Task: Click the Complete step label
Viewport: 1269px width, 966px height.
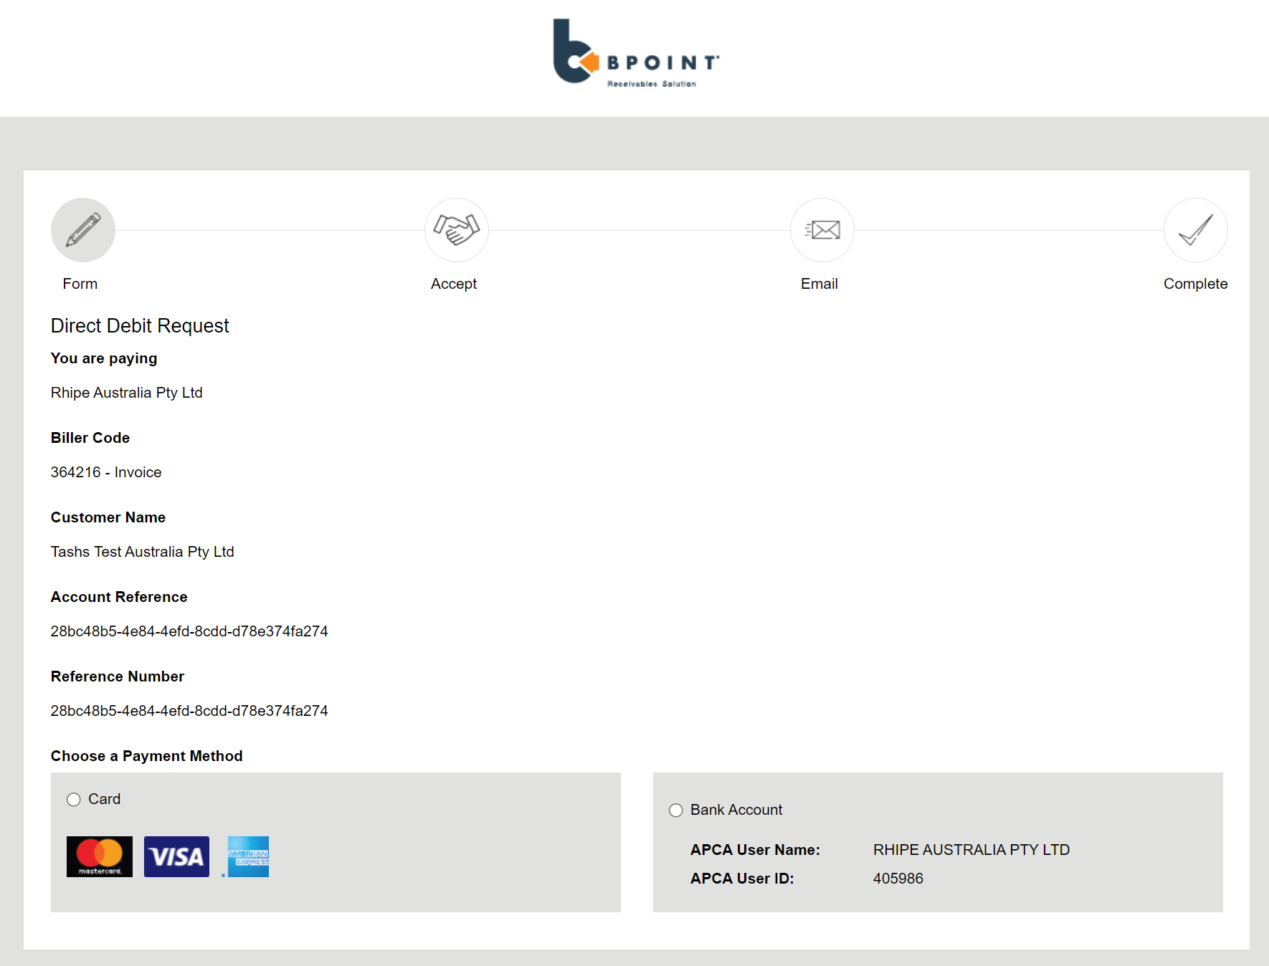Action: point(1195,284)
